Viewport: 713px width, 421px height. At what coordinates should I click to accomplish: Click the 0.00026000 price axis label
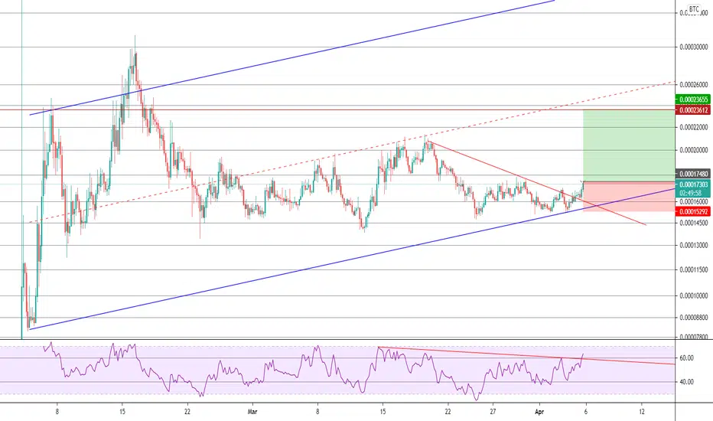click(693, 85)
